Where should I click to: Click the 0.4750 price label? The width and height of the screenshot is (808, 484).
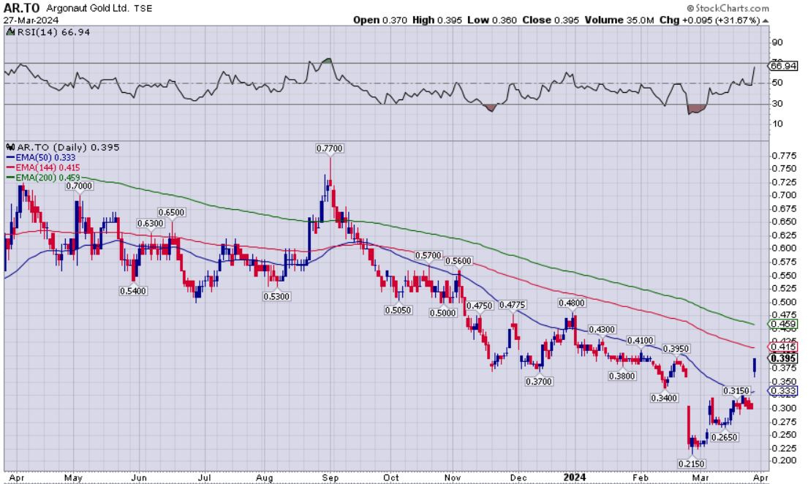coord(480,306)
